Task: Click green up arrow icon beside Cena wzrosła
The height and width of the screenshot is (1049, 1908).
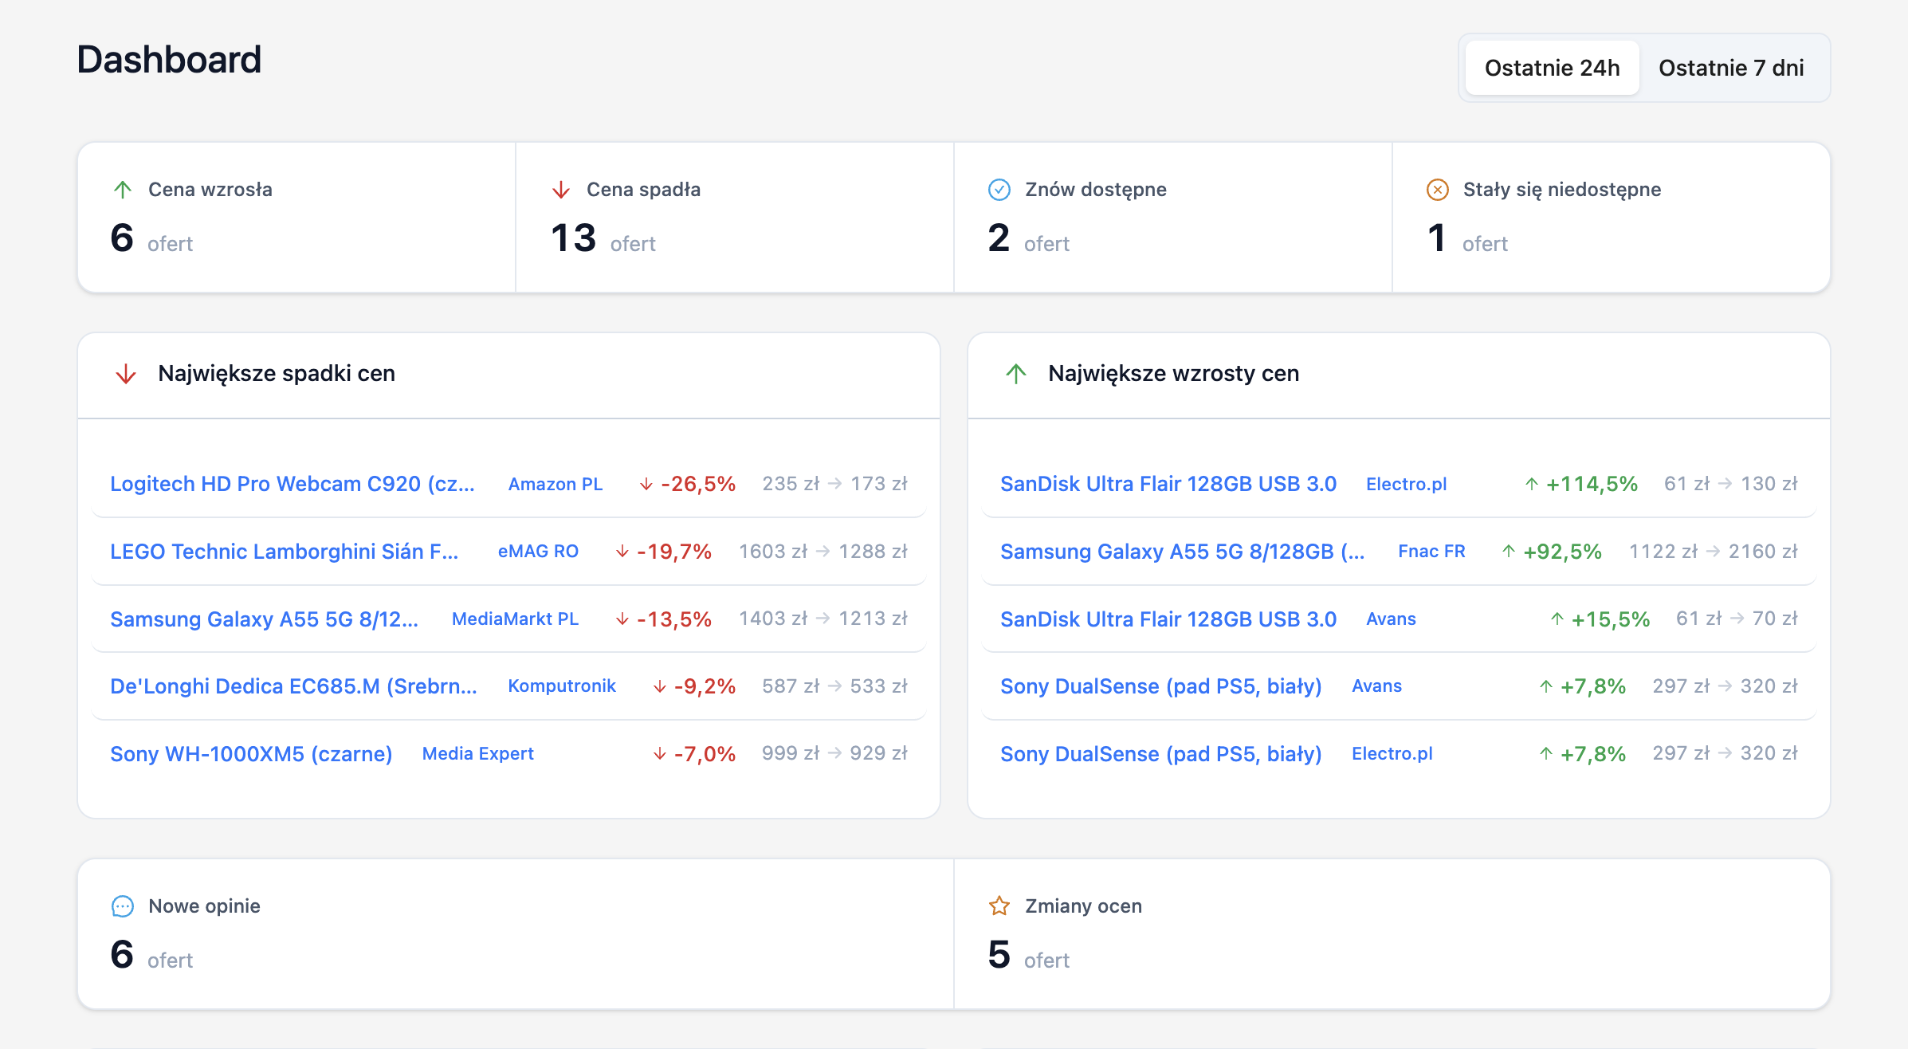Action: pos(123,190)
